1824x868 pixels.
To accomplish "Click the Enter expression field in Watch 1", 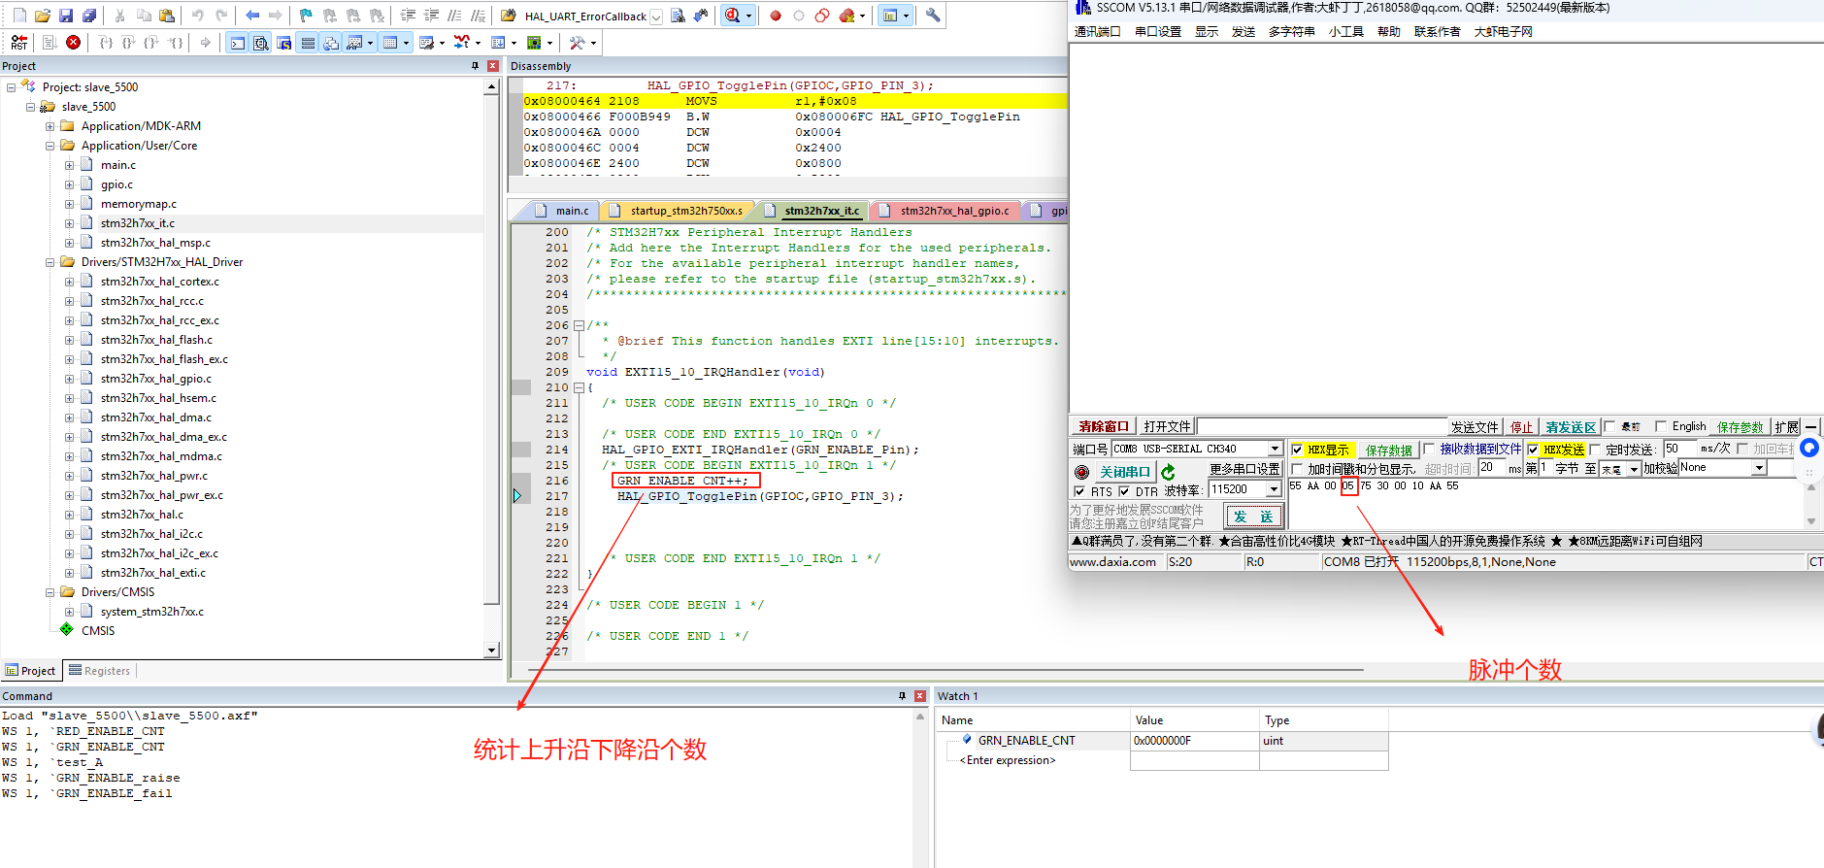I will pyautogui.click(x=1006, y=760).
